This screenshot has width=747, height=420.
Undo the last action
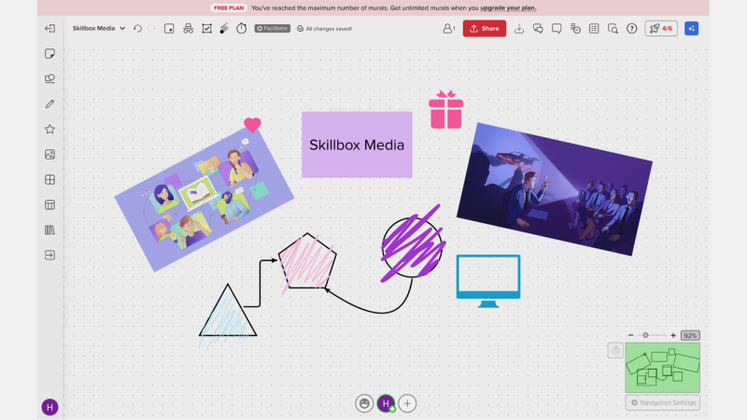pos(137,29)
